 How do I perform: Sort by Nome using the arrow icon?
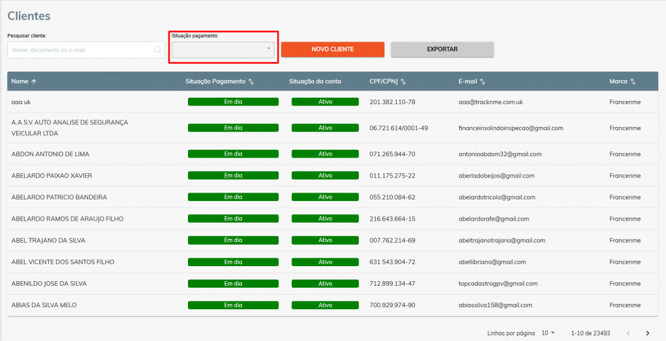pyautogui.click(x=34, y=81)
